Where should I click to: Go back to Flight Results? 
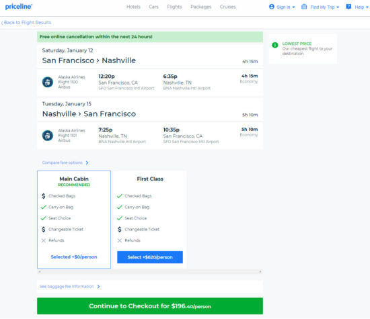point(26,23)
